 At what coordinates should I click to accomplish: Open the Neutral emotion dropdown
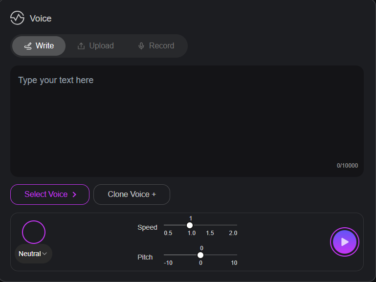33,254
